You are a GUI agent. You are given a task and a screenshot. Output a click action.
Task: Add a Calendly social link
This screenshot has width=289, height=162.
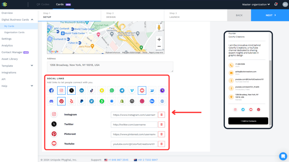pos(112,101)
